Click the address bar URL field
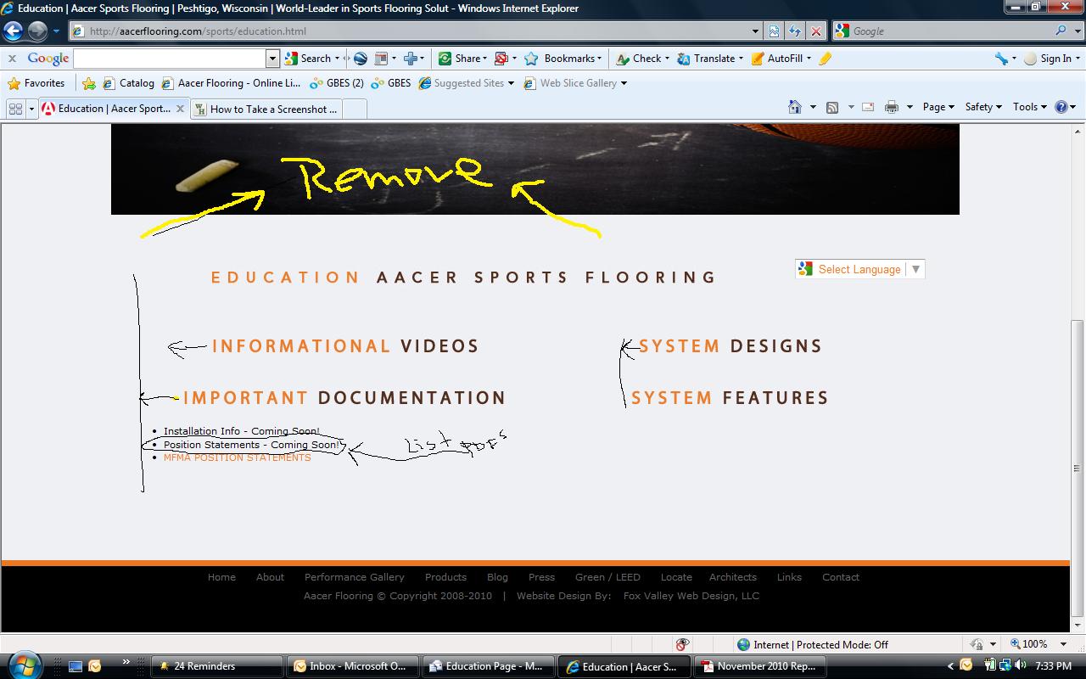The width and height of the screenshot is (1086, 679). (416, 31)
